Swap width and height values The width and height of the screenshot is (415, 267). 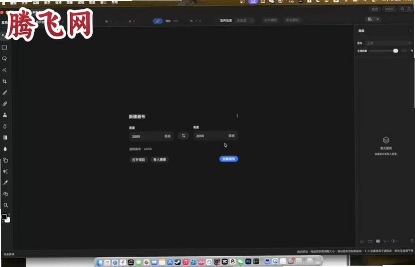pos(184,136)
